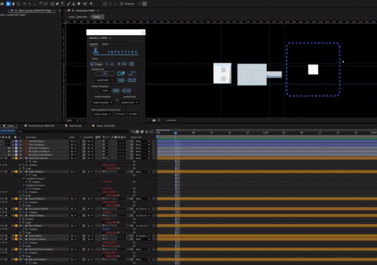Screen dimensions: 377x265
Task: Click the frame blending icon in timeline header
Action: 142,132
